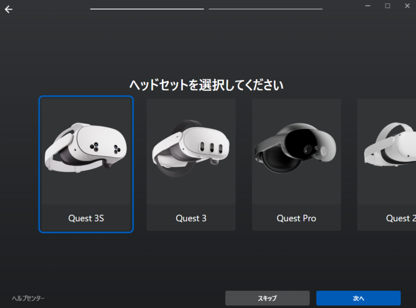Click the second progress step bar

coord(265,9)
